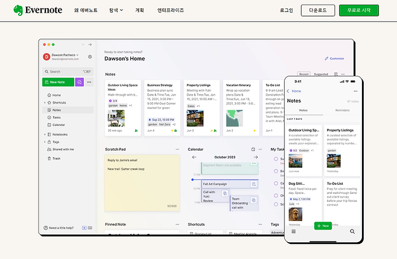Open the Property Listings note card
397x259 pixels.
tap(202, 108)
